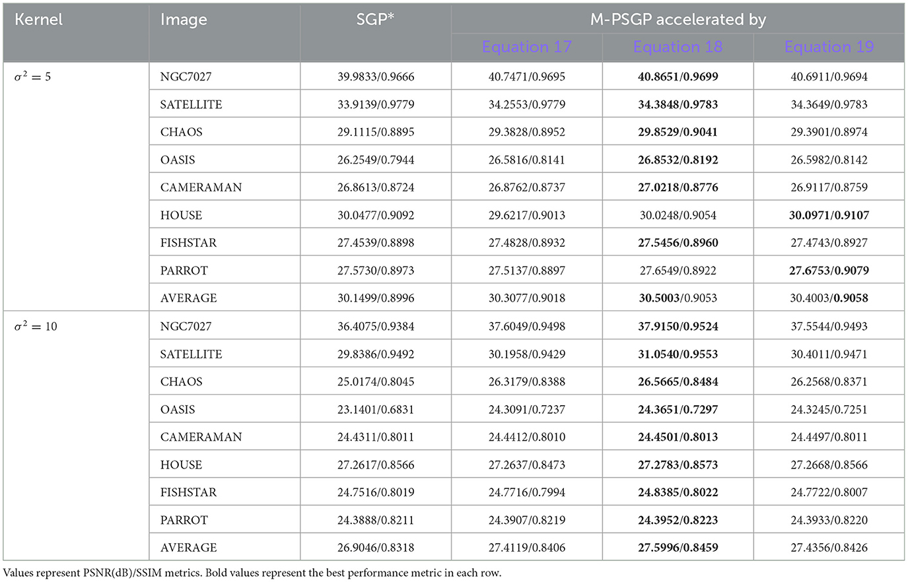Viewport: 908px width, 582px height.
Task: Click the footnote about PSNR/SSIM values
Action: pyautogui.click(x=252, y=573)
